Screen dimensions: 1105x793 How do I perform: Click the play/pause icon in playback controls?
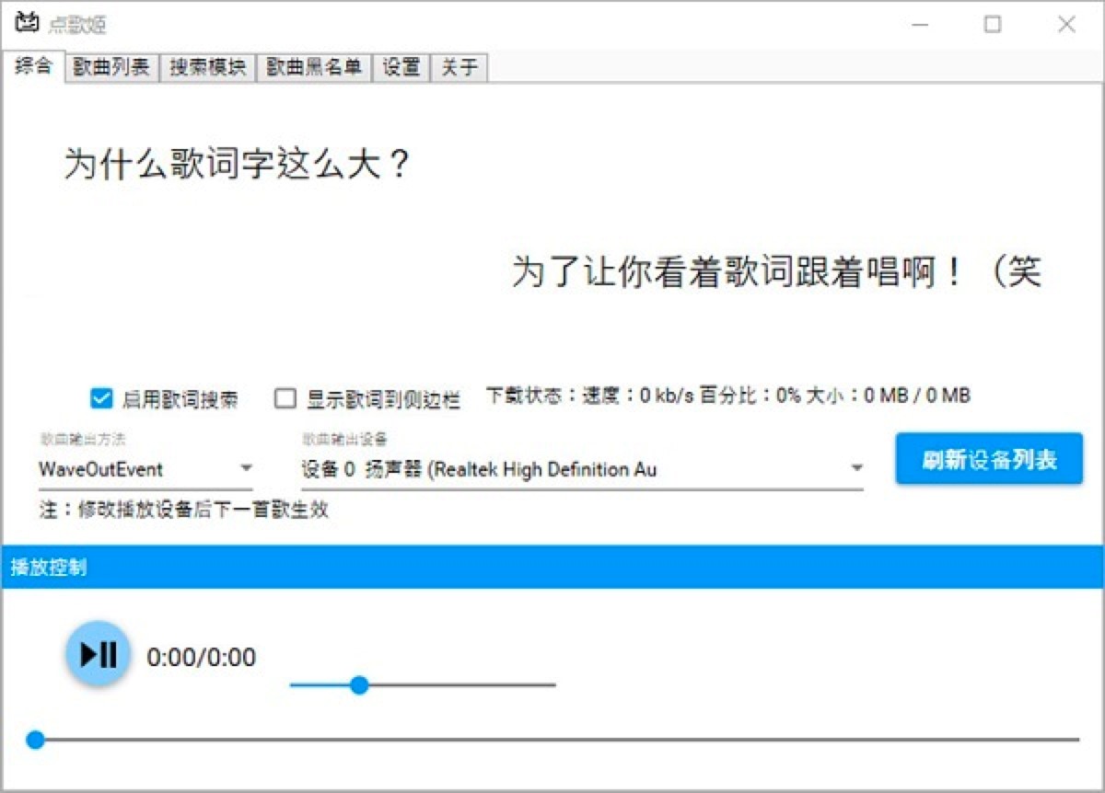pos(99,654)
